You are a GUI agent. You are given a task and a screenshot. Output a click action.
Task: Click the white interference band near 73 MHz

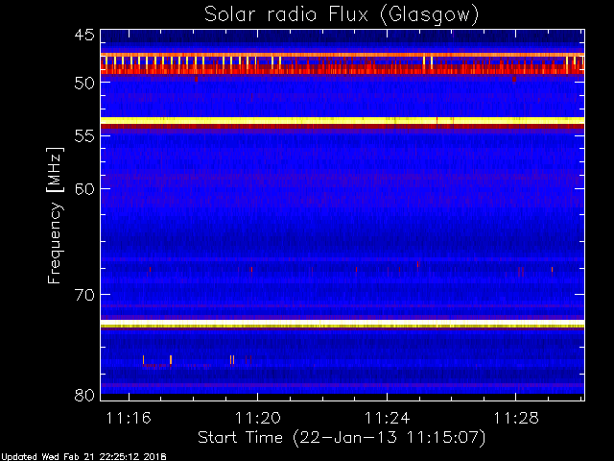pos(342,323)
